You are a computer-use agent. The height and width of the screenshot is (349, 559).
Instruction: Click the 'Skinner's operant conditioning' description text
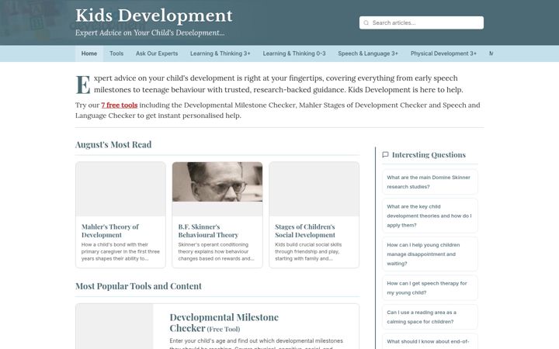(x=216, y=251)
